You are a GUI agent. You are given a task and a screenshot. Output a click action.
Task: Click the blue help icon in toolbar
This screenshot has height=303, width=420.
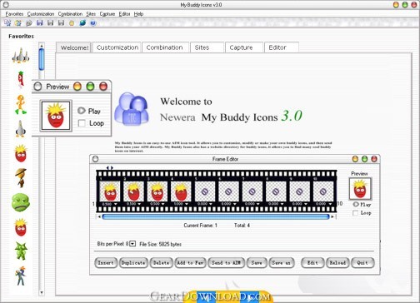coord(93,23)
